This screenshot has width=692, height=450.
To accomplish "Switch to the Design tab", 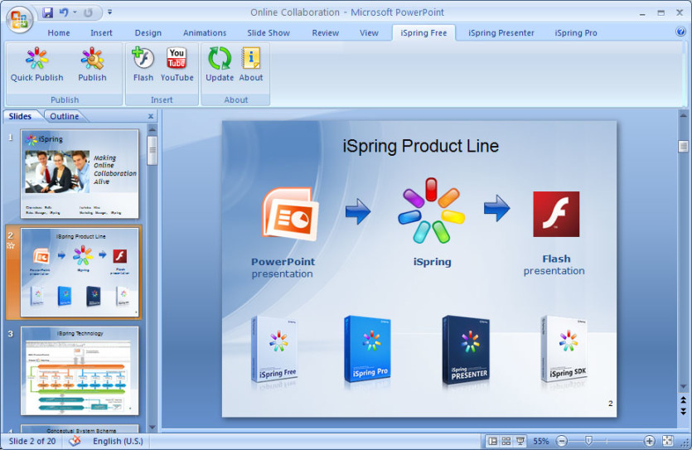I will [x=148, y=32].
